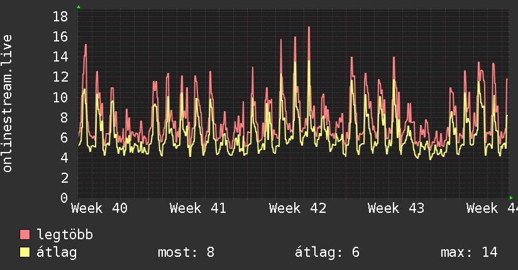Screen dimensions: 518x270
Task: Click the Week 42 axis label
Action: (297, 208)
